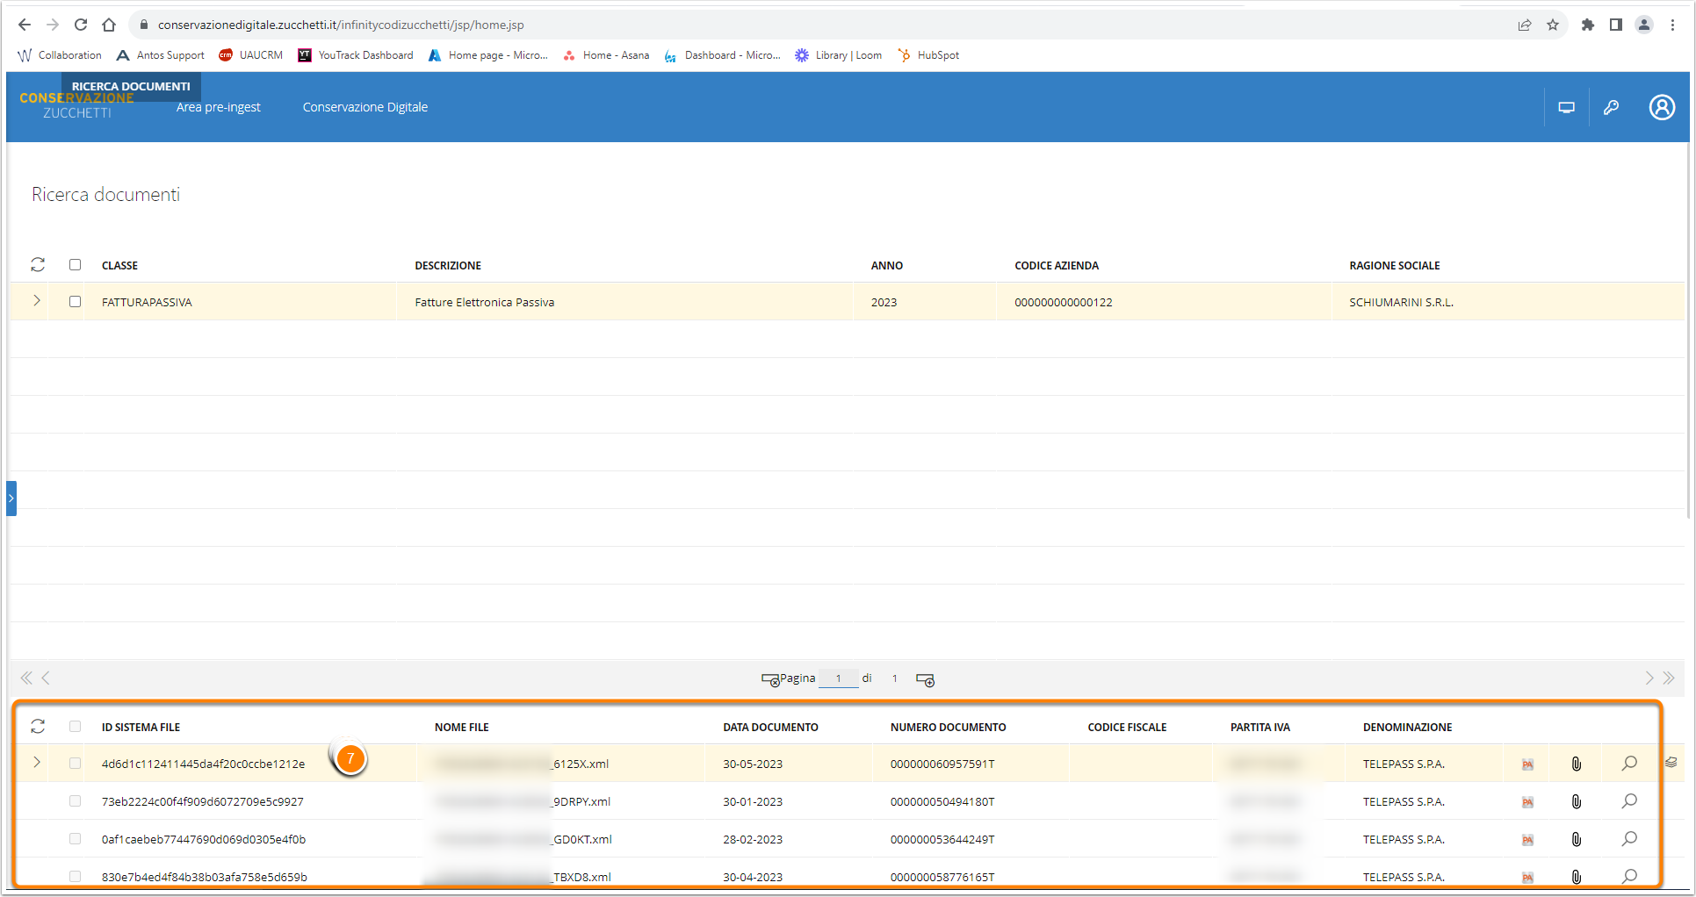Open the user profile icon in the header
The width and height of the screenshot is (1696, 897).
click(x=1662, y=107)
